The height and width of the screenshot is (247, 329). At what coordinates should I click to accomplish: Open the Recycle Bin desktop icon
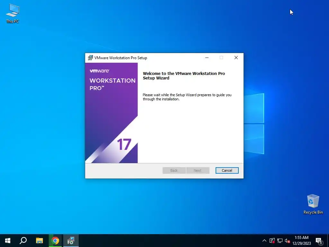(313, 204)
